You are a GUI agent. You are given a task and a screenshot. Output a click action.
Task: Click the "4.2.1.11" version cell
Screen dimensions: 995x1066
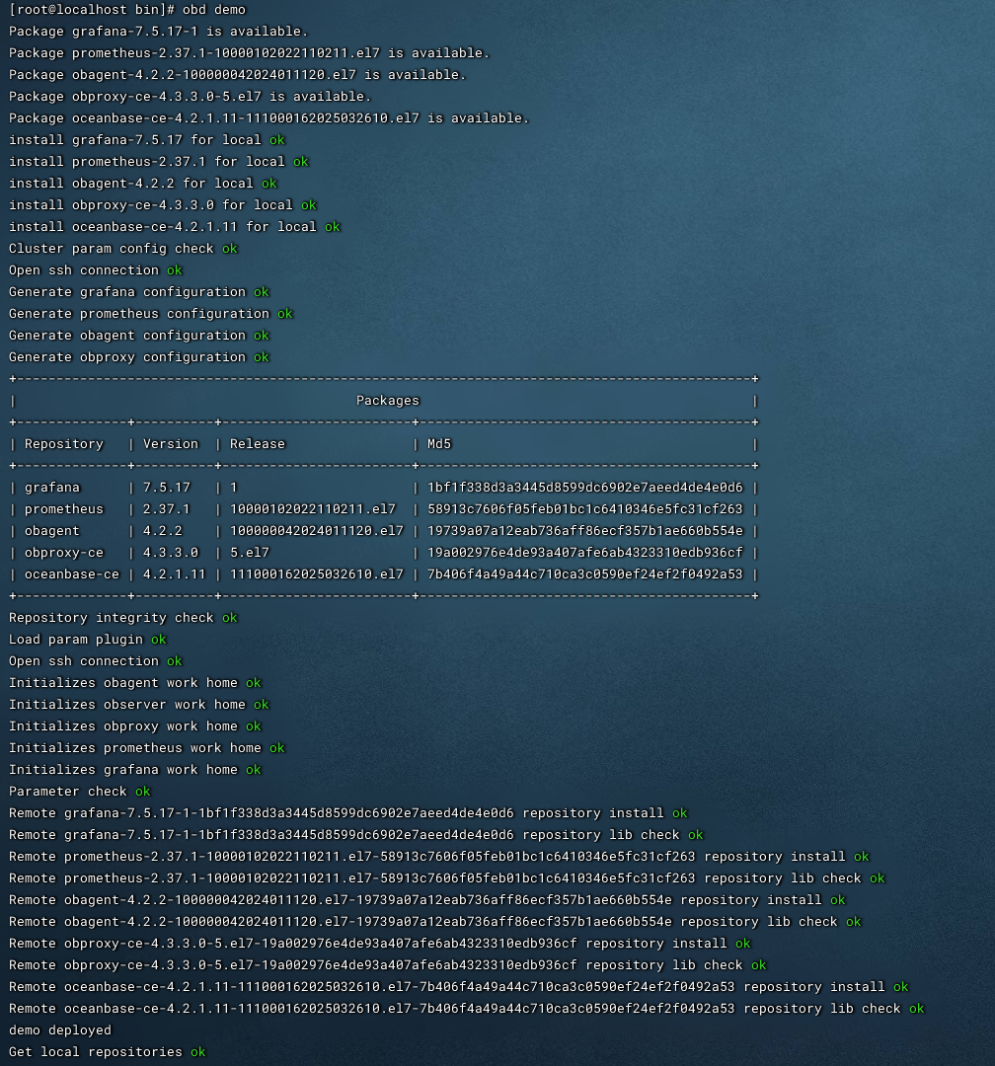coord(174,575)
